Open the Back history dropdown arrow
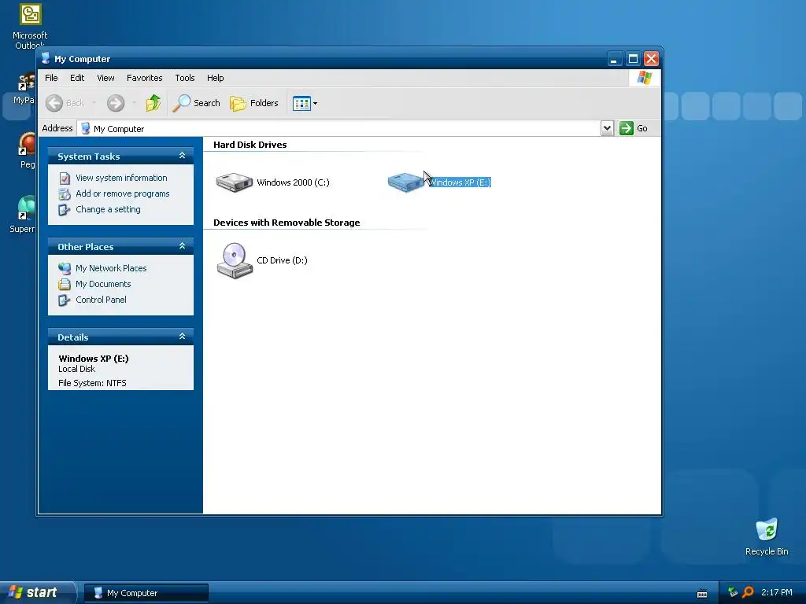The image size is (806, 604). tap(94, 103)
